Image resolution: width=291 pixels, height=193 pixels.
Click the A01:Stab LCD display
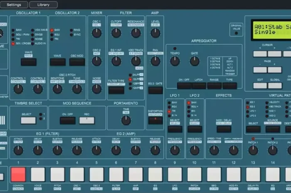(x=271, y=30)
